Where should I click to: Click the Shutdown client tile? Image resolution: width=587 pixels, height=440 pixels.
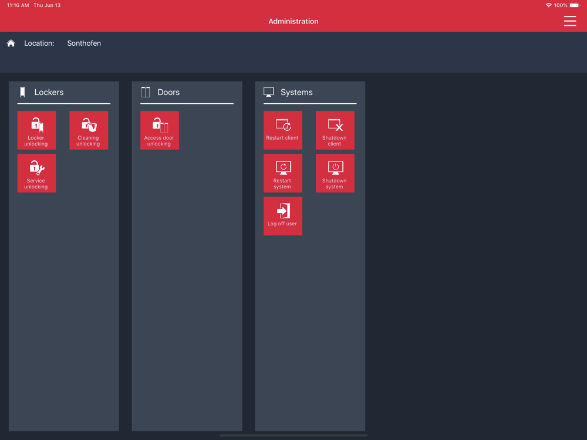pyautogui.click(x=335, y=130)
